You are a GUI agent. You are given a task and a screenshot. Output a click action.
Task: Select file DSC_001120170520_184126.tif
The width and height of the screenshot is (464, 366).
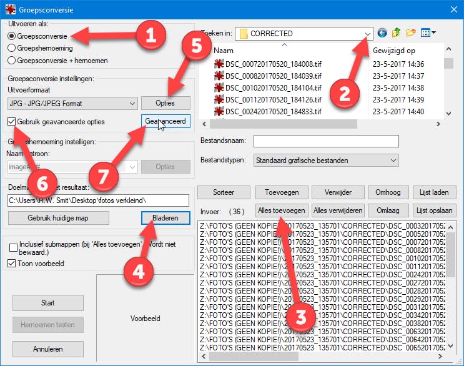[x=273, y=100]
